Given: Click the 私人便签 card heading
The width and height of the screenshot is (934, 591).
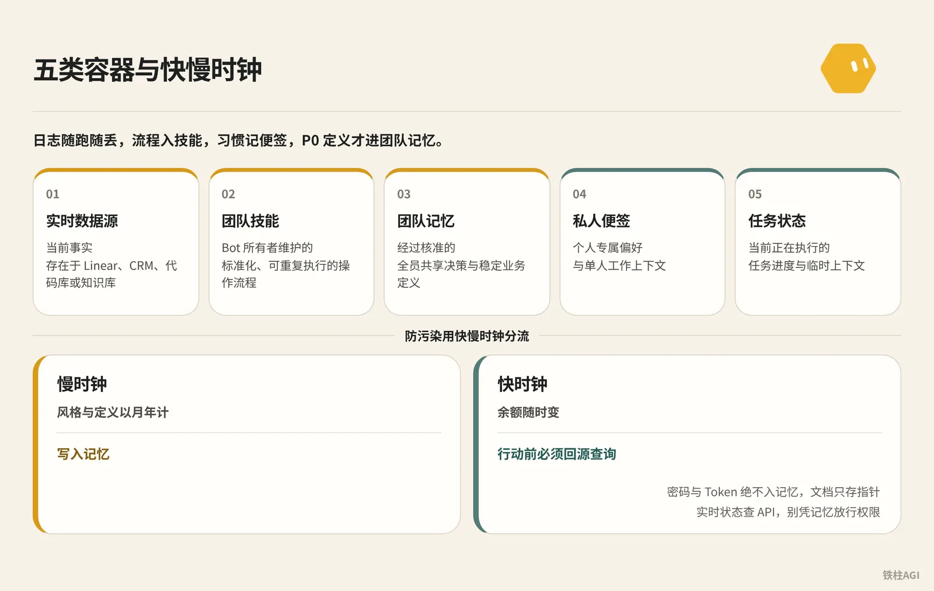Looking at the screenshot, I should click(601, 221).
